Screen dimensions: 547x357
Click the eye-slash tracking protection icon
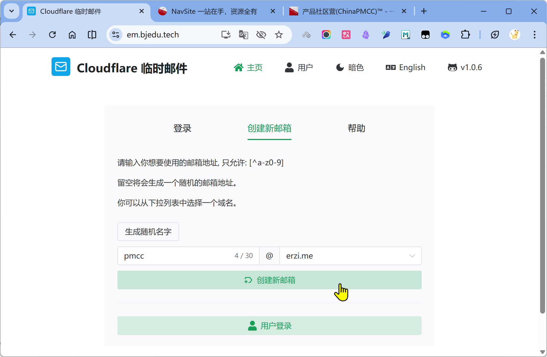pyautogui.click(x=261, y=35)
